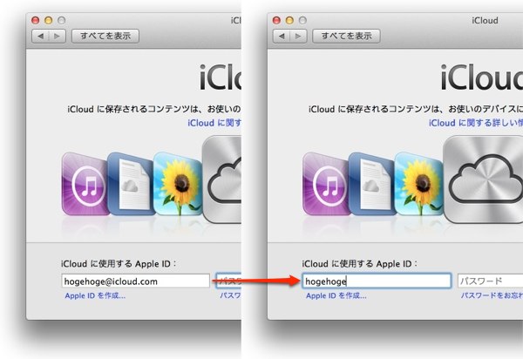523x359 pixels.
Task: Click the partially visible iCloud icon in left window
Action: [x=221, y=179]
